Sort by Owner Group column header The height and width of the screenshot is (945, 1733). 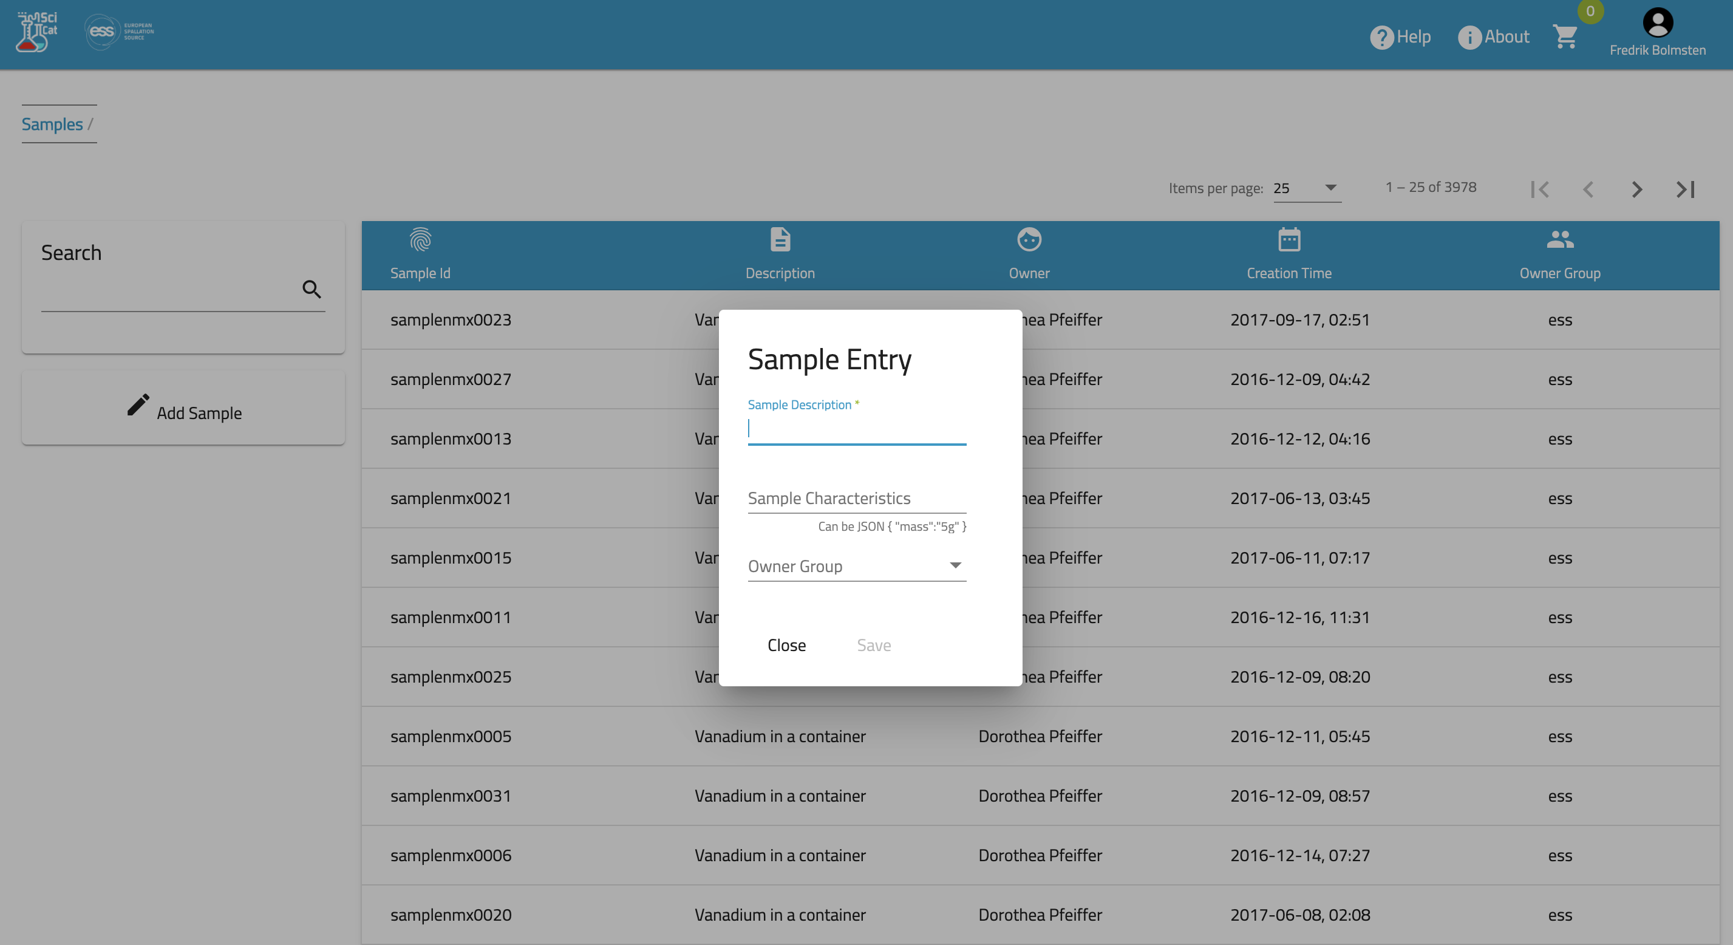tap(1559, 273)
